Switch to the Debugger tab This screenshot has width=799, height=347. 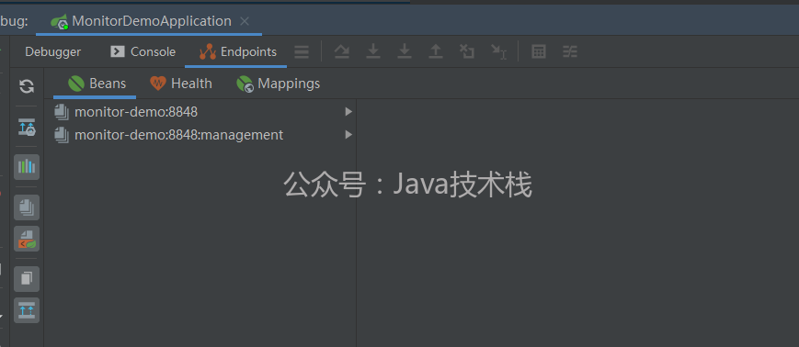pos(53,52)
